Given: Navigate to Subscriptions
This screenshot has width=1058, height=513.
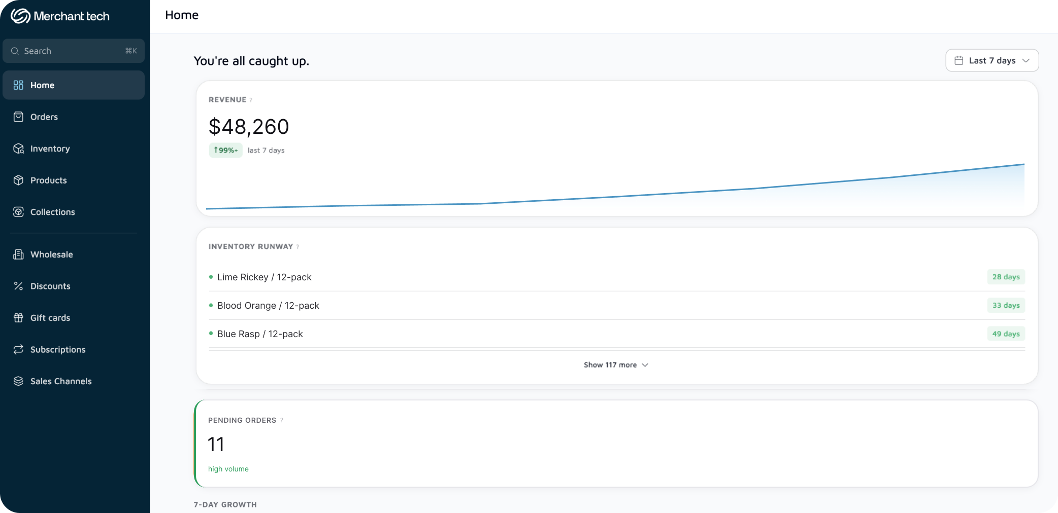Looking at the screenshot, I should coord(74,349).
